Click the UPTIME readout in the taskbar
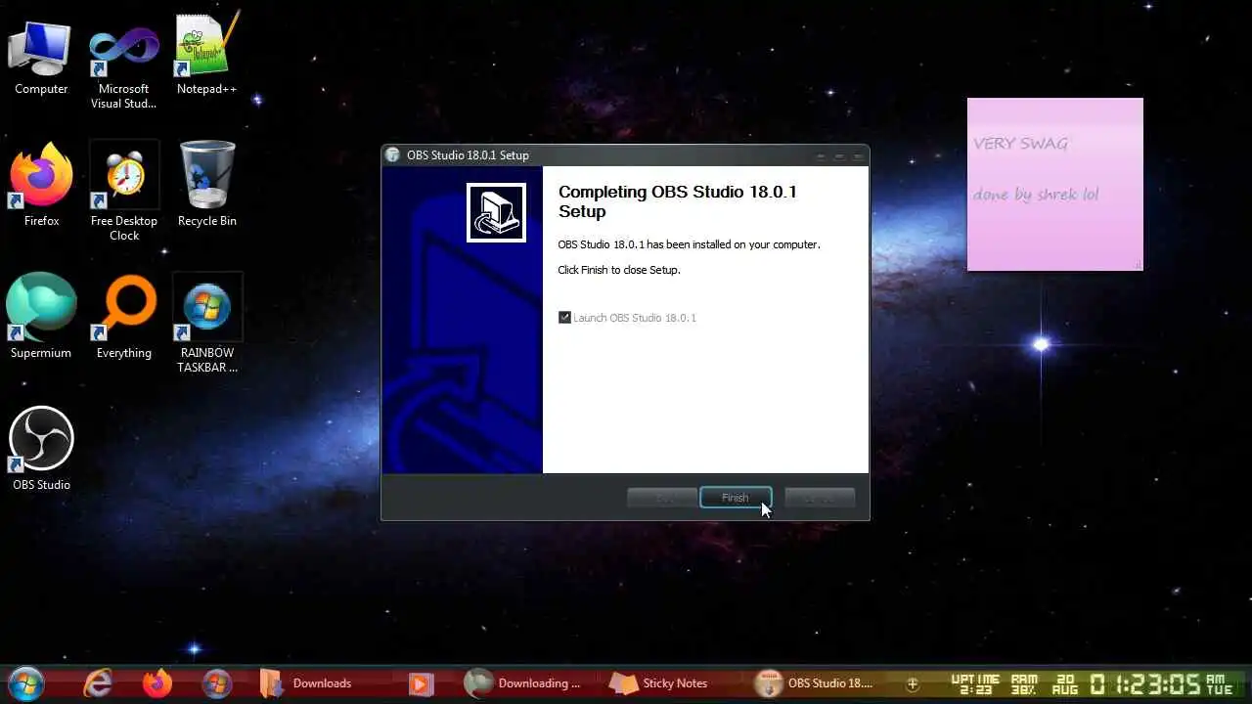Image resolution: width=1252 pixels, height=704 pixels. coord(975,683)
